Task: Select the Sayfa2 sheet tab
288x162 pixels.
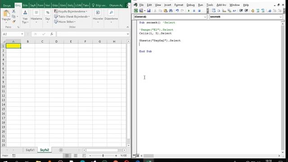Action: [x=45, y=150]
